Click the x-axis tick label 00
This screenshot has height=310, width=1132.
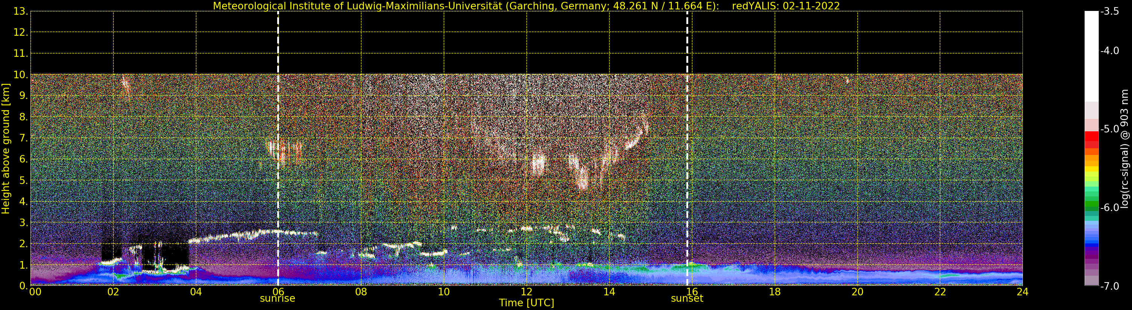[x=35, y=292]
